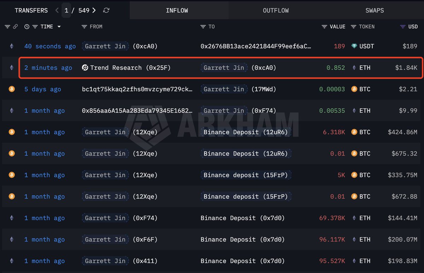The image size is (424, 273).
Task: Click the USDT token icon
Action: click(x=354, y=46)
